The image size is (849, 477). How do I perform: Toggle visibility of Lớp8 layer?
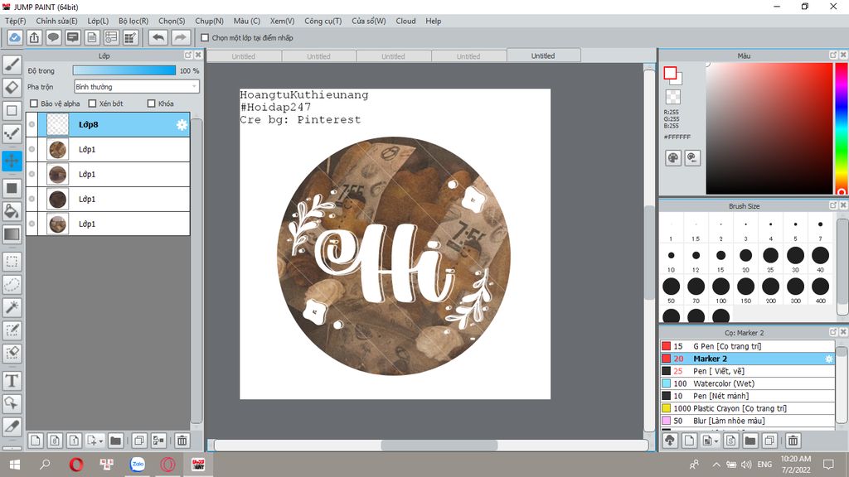pos(32,124)
